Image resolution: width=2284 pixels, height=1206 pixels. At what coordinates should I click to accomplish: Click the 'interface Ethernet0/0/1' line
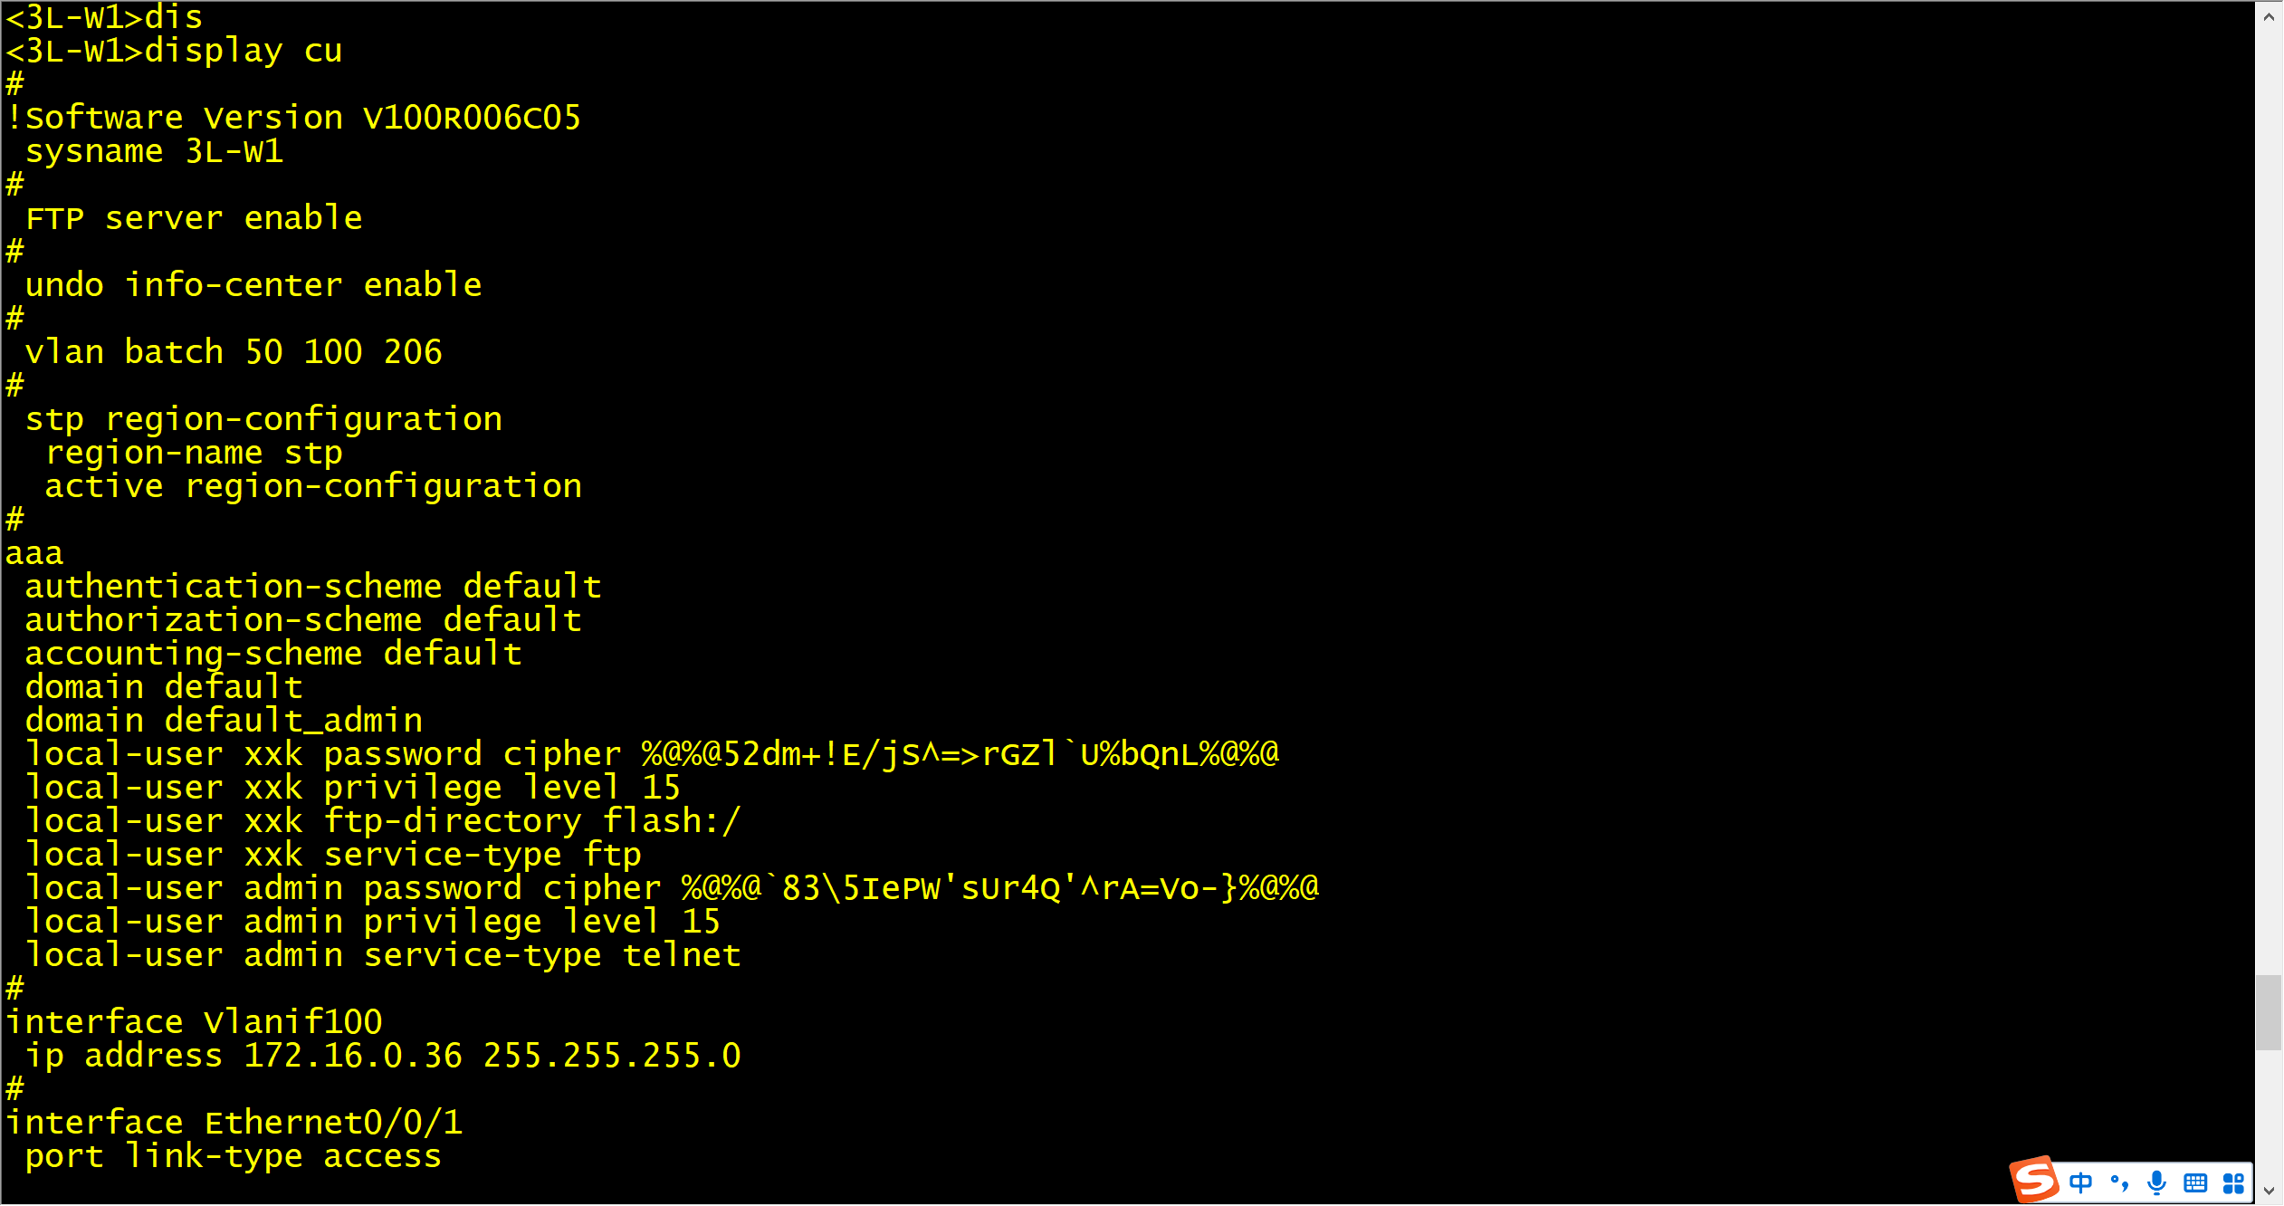234,1123
